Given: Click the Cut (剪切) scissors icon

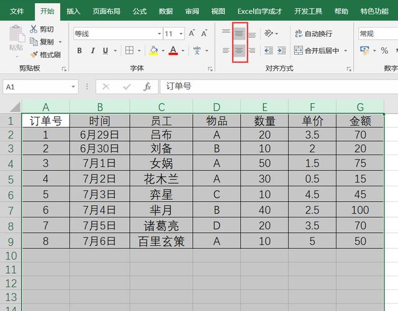Looking at the screenshot, I should [33, 29].
